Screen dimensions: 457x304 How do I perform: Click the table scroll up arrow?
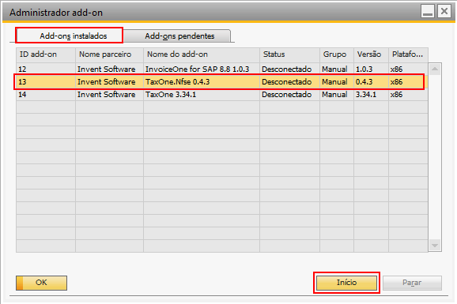pos(435,69)
